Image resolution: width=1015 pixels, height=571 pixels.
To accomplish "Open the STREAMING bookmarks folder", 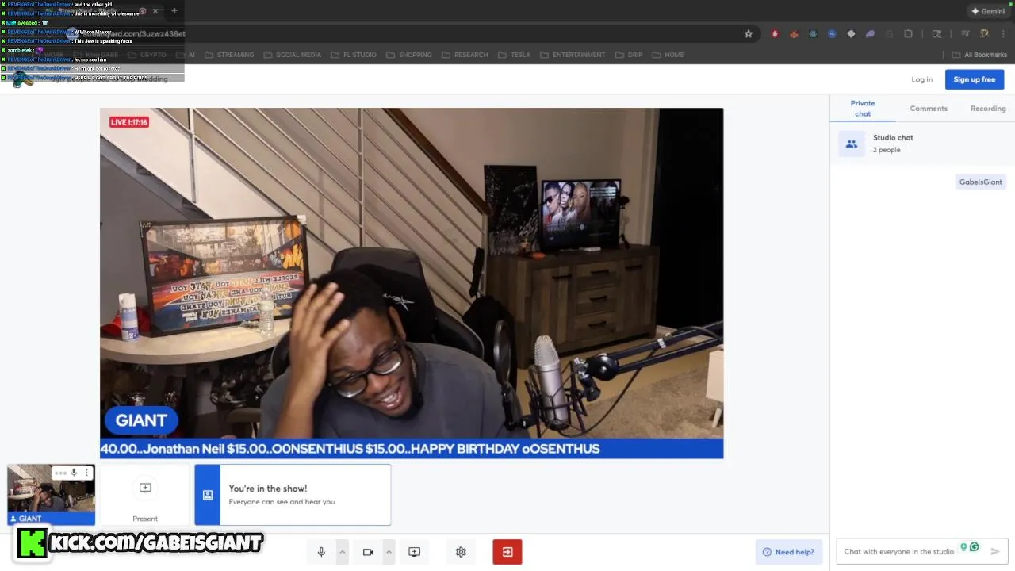I will [229, 55].
